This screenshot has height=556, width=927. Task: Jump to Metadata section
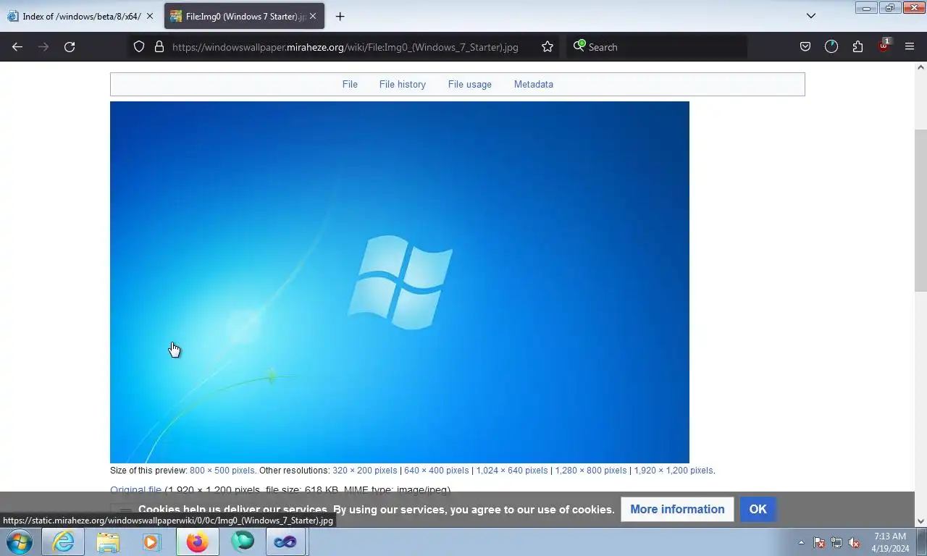[x=533, y=85]
